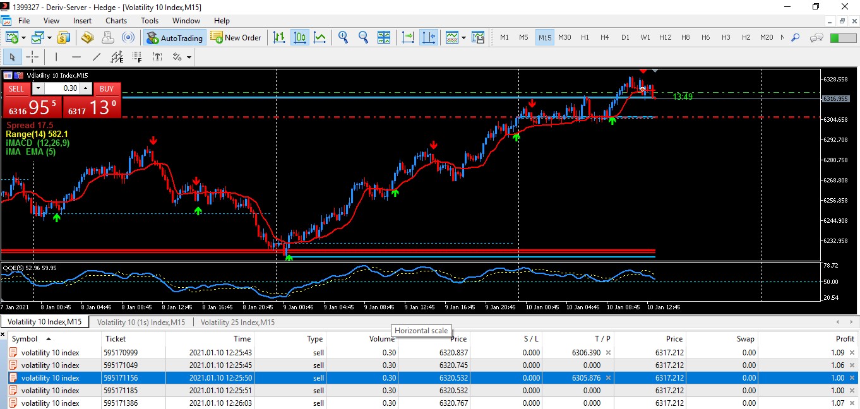
Task: Click the New Order button
Action: tap(236, 37)
